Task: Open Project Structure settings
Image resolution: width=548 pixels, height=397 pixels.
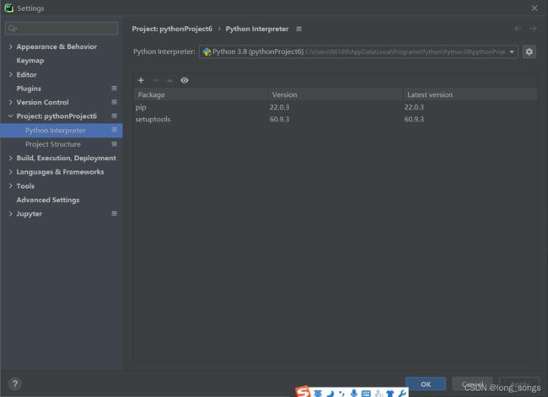Action: click(x=53, y=144)
